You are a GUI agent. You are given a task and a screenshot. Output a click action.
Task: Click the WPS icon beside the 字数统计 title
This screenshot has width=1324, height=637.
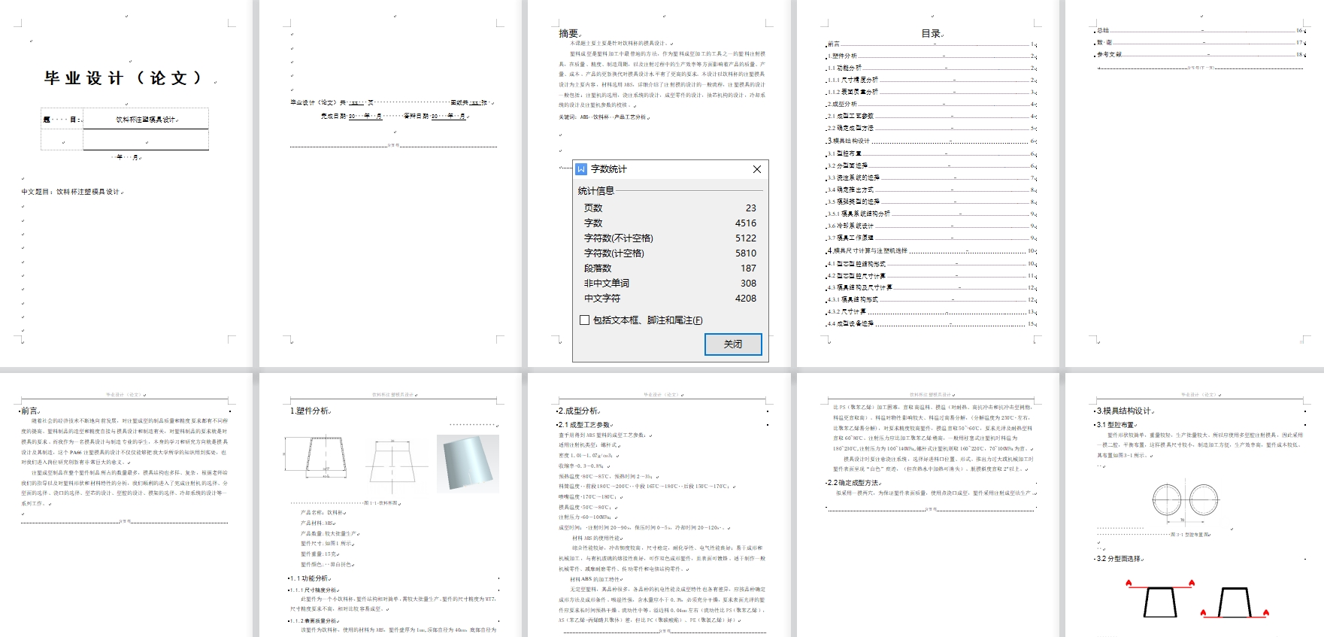580,169
